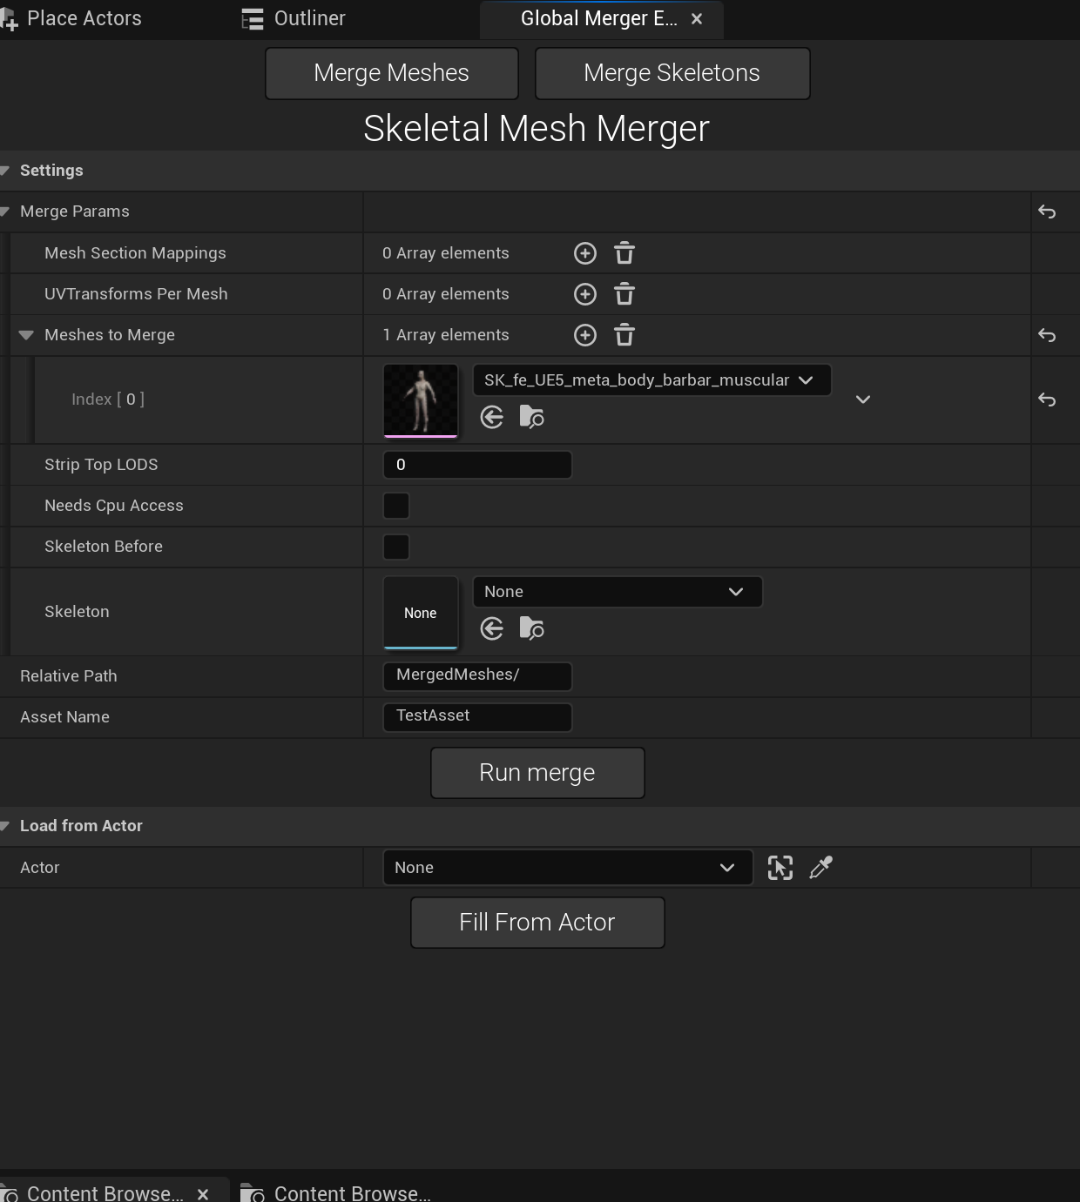Add a new element to Meshes to Merge

pyautogui.click(x=584, y=335)
